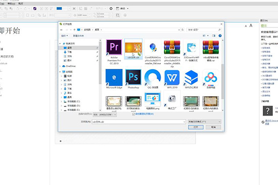Viewport: 278px width, 185px height.
Task: Click the blue help question mark icon
Action: 220,35
